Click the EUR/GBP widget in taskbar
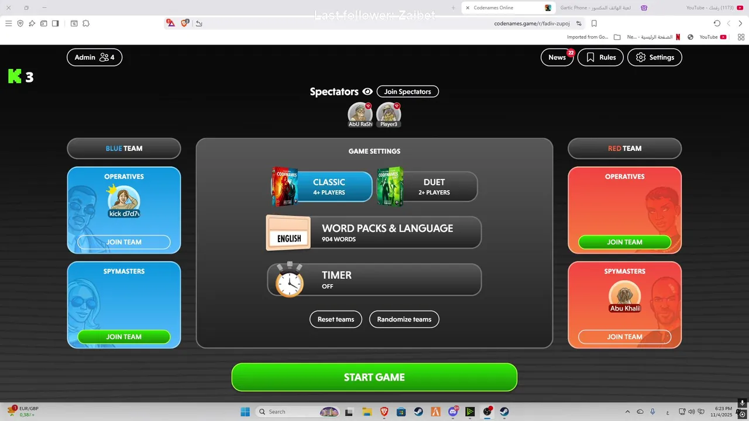749x421 pixels. [23, 412]
